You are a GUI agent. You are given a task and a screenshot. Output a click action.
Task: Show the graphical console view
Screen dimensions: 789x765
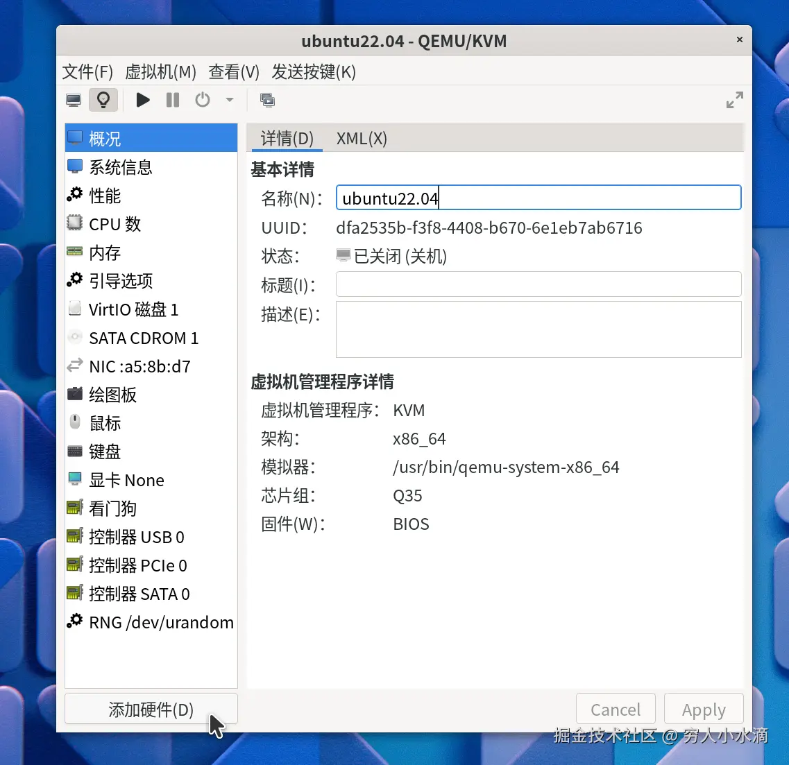tap(74, 100)
